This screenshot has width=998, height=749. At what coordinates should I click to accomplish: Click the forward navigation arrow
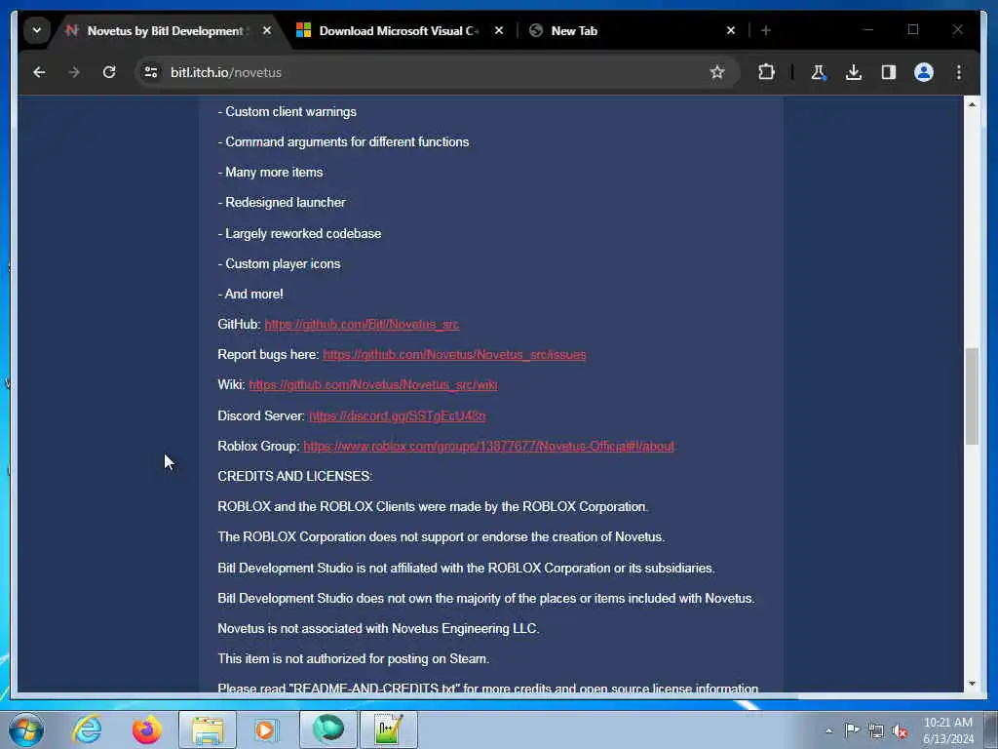click(x=74, y=72)
